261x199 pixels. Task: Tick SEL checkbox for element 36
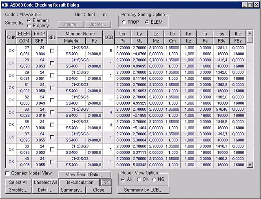52,125
